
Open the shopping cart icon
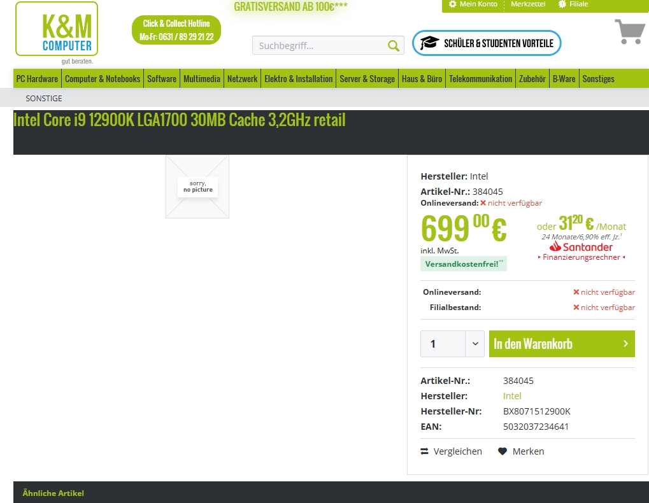click(630, 31)
